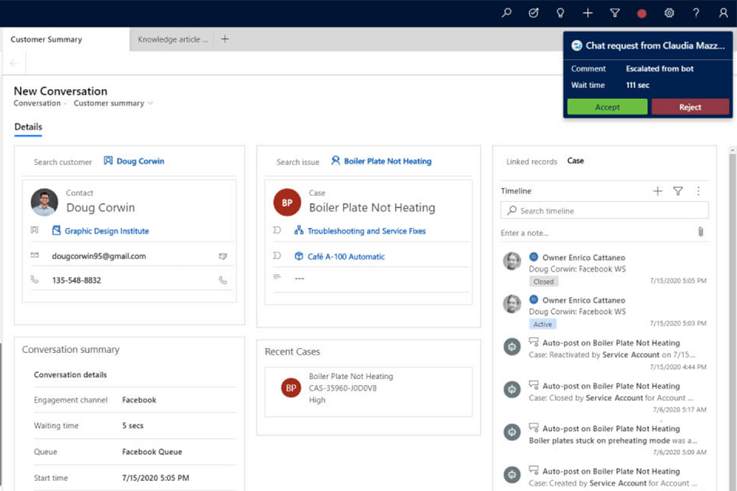Click the help question mark icon
The width and height of the screenshot is (737, 491).
coord(696,13)
